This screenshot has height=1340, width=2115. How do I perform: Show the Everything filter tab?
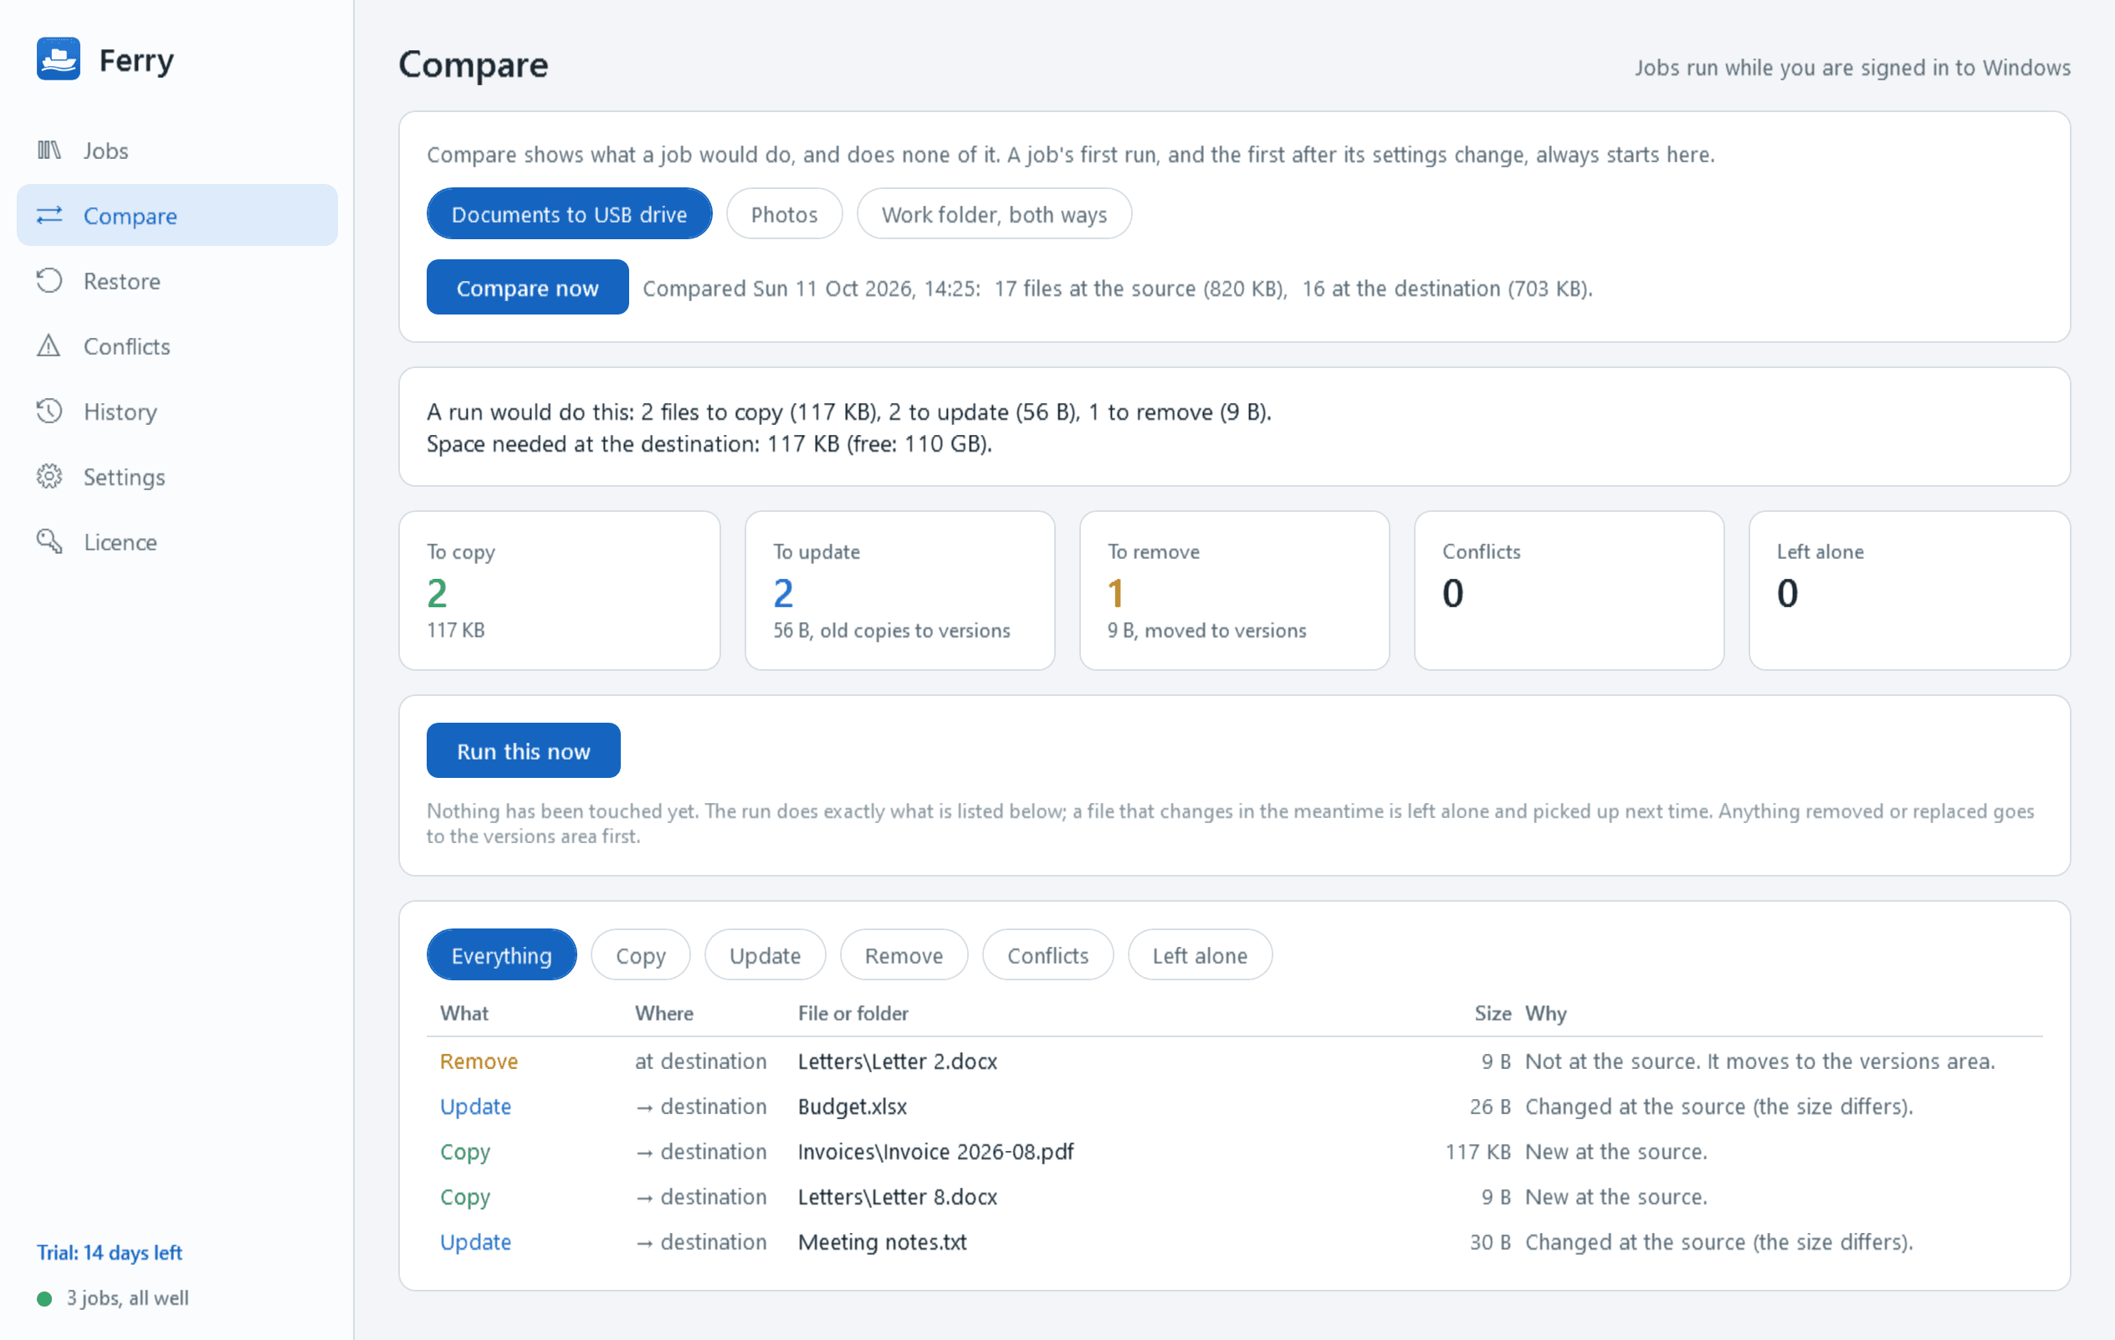click(501, 954)
